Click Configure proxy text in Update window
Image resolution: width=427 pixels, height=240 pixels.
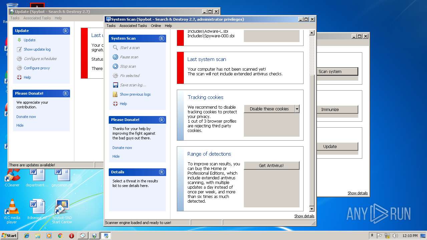[37, 68]
